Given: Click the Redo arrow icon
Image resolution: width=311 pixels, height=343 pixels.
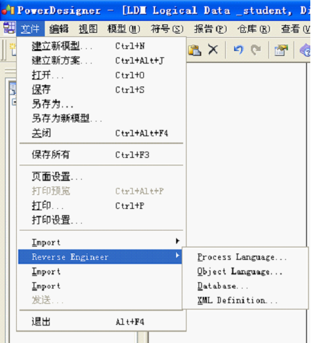Looking at the screenshot, I should pos(256,50).
